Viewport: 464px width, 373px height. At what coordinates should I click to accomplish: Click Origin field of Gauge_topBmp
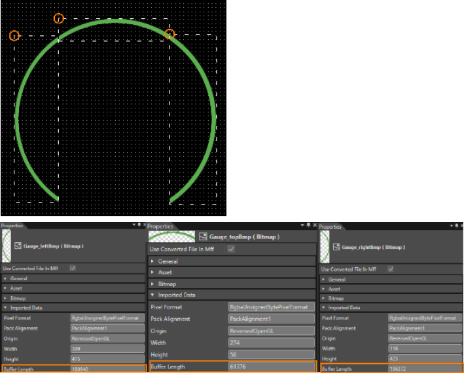pyautogui.click(x=272, y=331)
